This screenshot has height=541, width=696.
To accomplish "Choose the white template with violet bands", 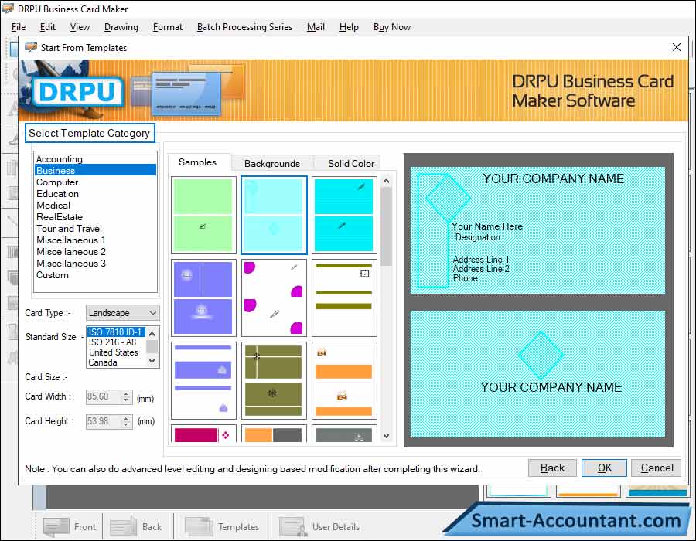I will click(203, 380).
